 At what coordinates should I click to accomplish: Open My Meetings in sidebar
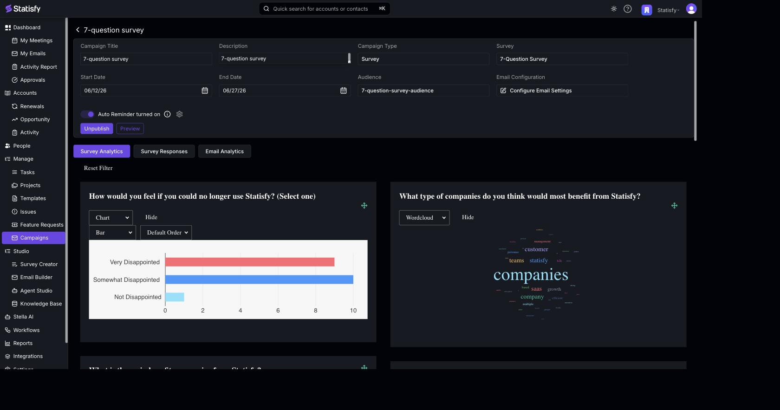click(x=36, y=40)
